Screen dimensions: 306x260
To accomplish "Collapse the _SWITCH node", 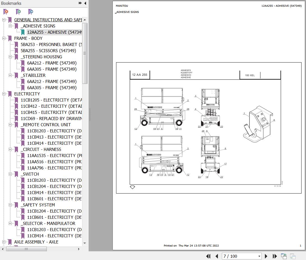I will 10,174.
